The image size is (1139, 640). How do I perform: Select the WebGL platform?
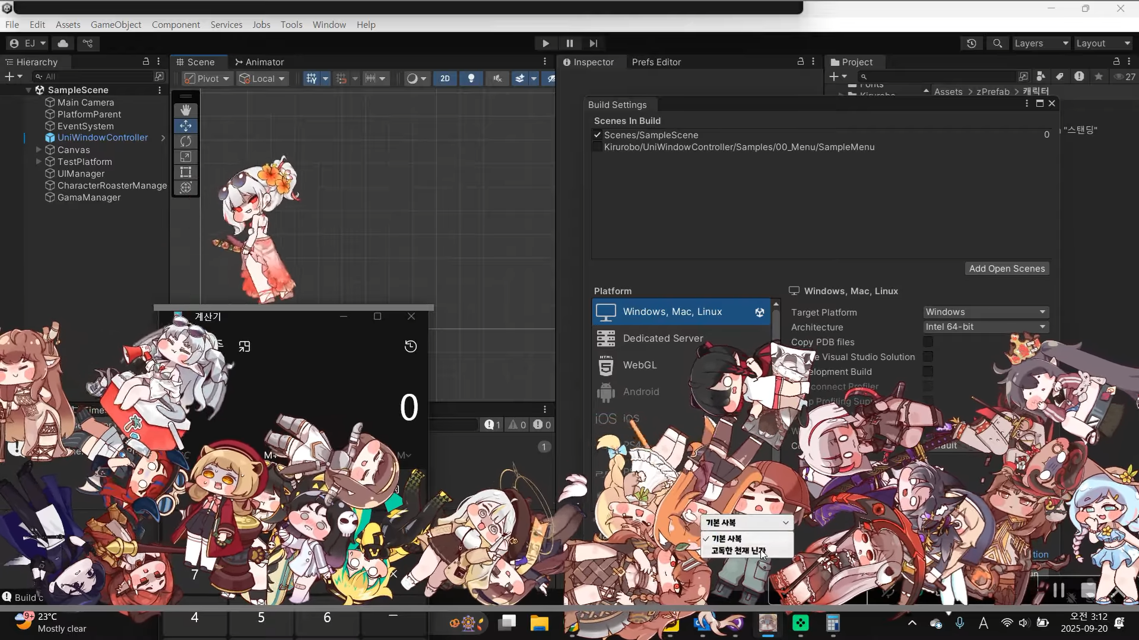pos(639,365)
